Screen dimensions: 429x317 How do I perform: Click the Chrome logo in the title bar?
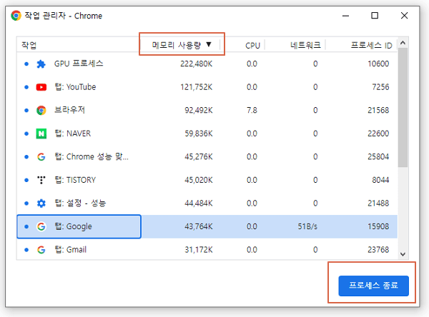(16, 16)
